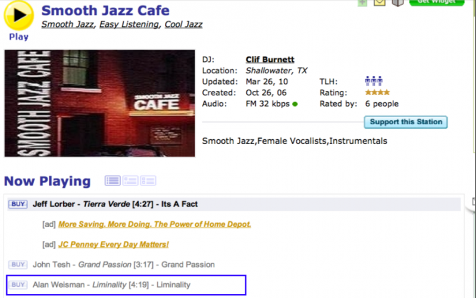Click BUY next to John Tesh track
Image resolution: width=476 pixels, height=298 pixels.
click(x=18, y=264)
